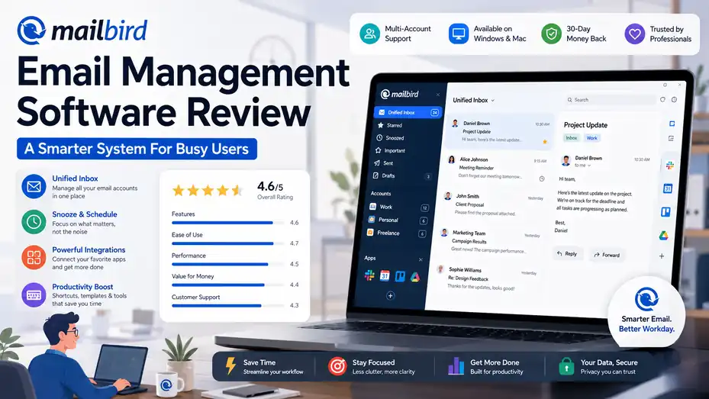Click the Inbox tag on Project Update
This screenshot has width=709, height=399.
point(572,138)
